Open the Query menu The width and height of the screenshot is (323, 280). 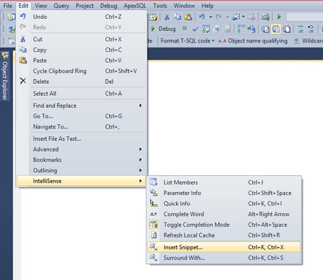61,6
